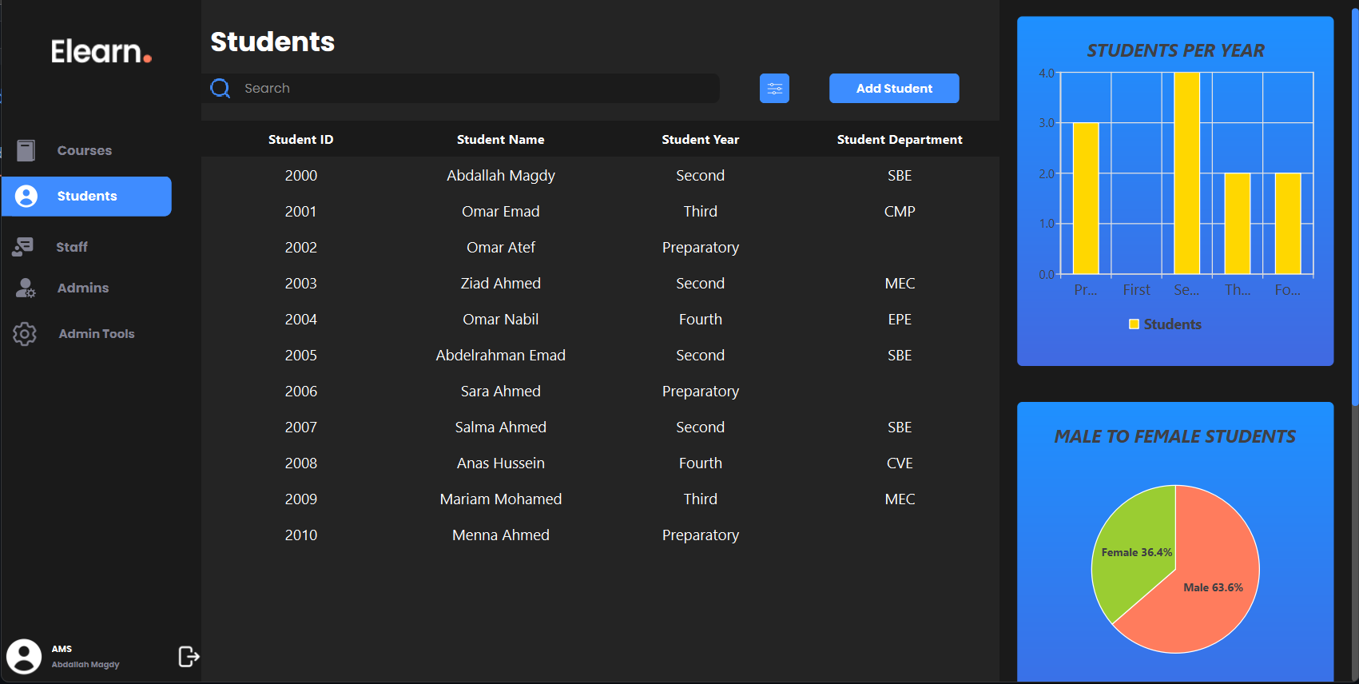Click the filter options icon
Image resolution: width=1359 pixels, height=684 pixels.
(774, 89)
